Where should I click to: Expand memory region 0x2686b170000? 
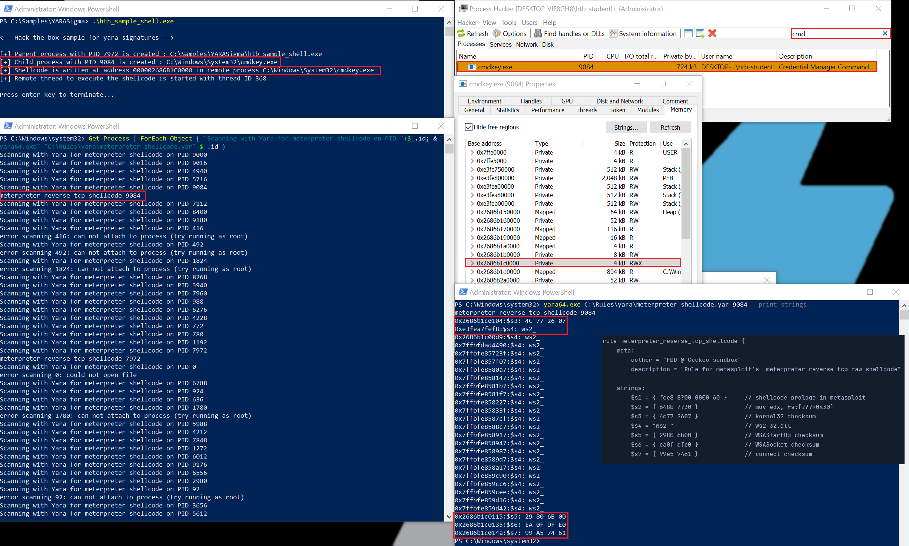[472, 229]
